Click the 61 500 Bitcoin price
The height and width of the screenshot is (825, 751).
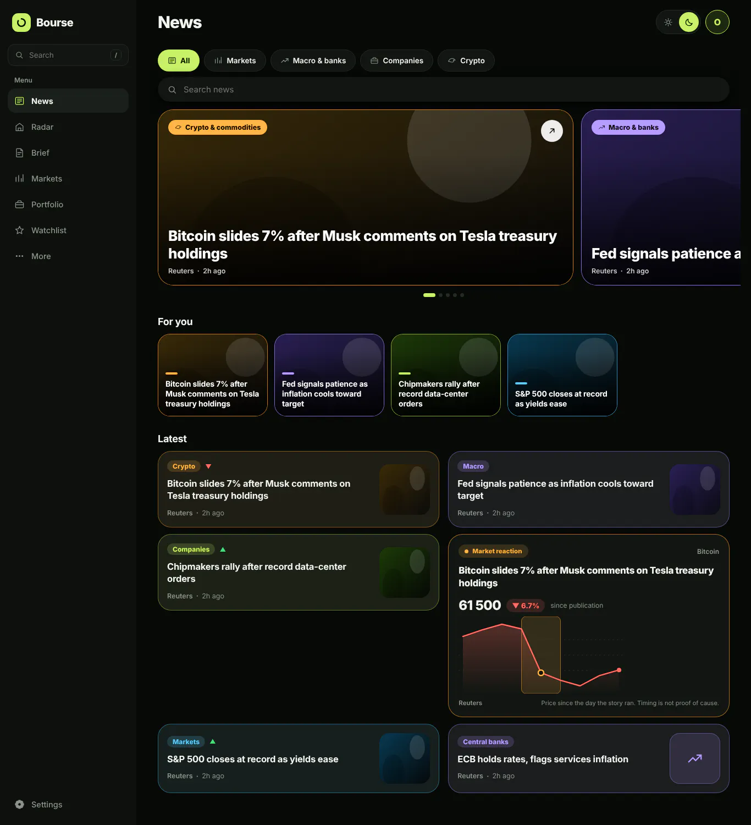[480, 606]
